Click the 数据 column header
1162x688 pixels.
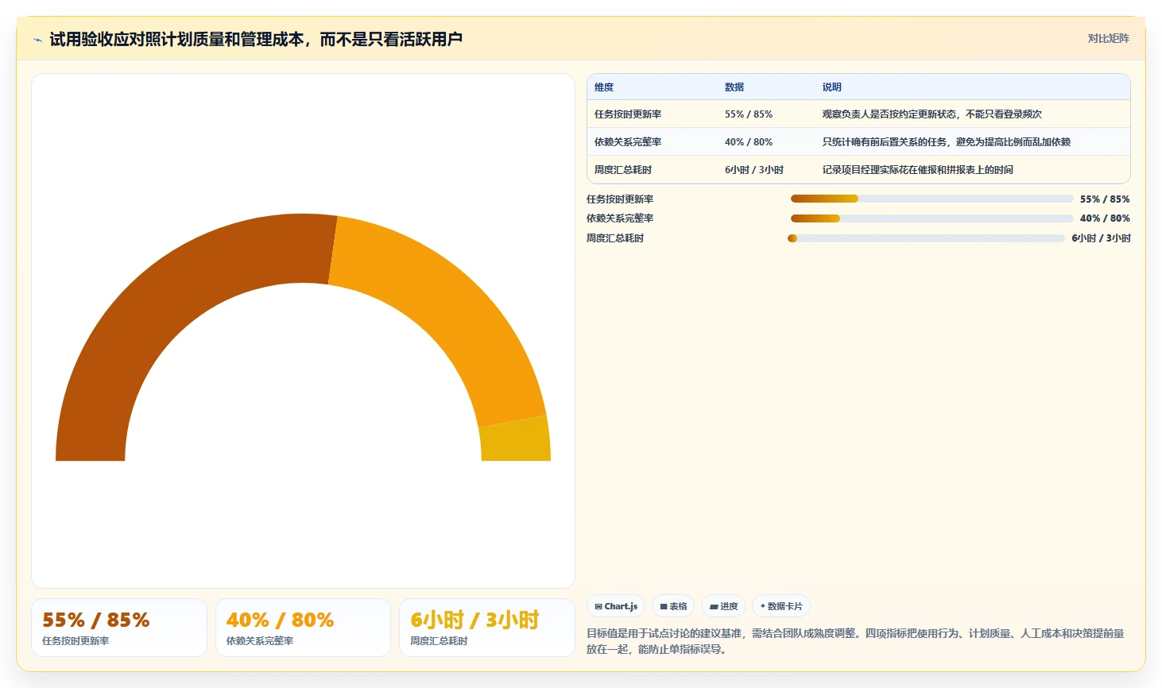tap(734, 87)
